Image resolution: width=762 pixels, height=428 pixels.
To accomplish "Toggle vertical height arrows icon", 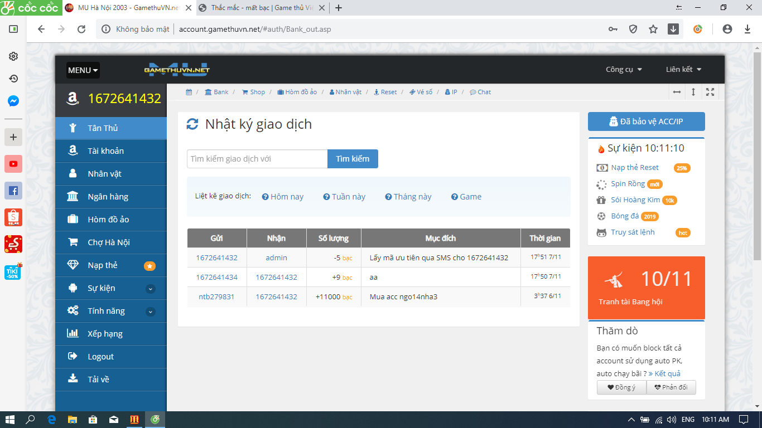I will (693, 92).
